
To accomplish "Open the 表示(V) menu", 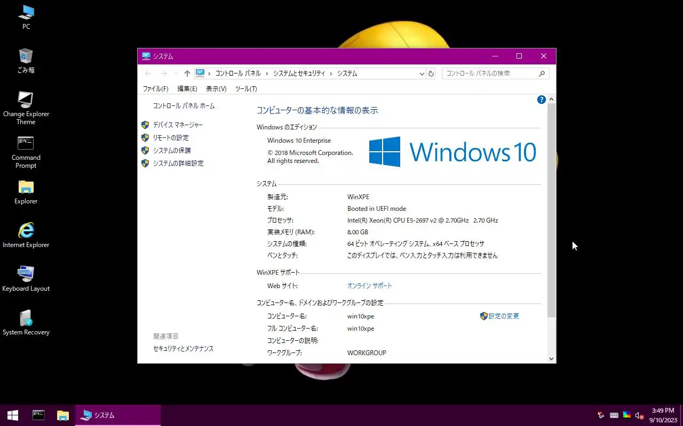I will (x=216, y=89).
